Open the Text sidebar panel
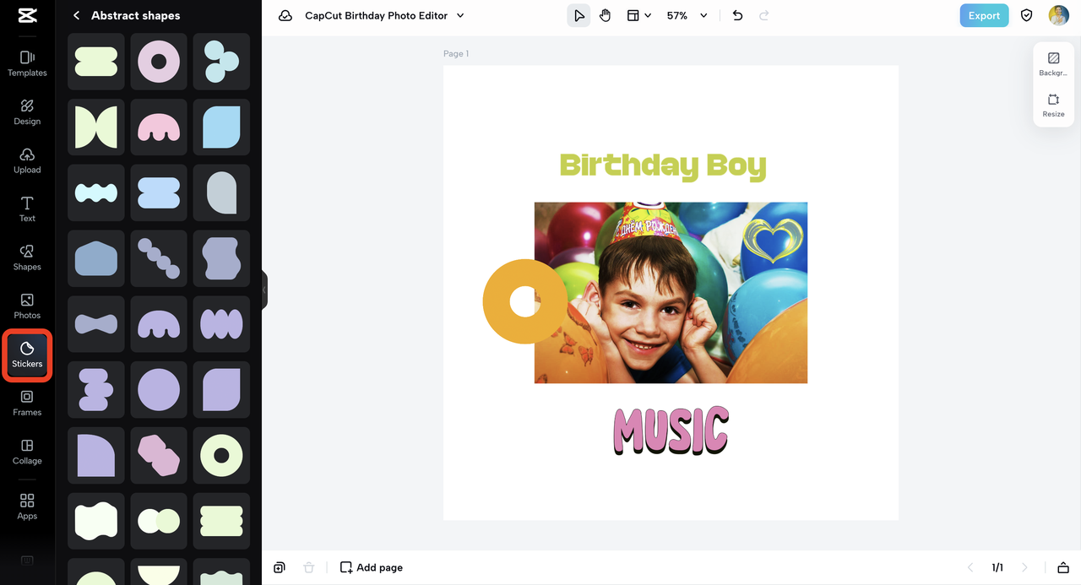 [27, 209]
